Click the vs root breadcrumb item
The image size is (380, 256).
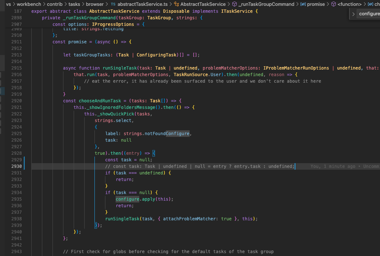tap(8, 4)
